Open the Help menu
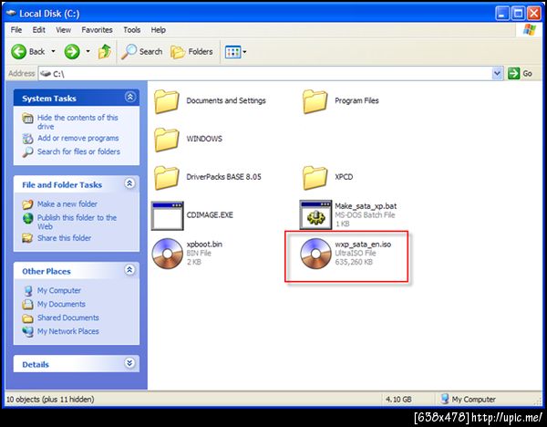The height and width of the screenshot is (427, 547). tap(158, 30)
